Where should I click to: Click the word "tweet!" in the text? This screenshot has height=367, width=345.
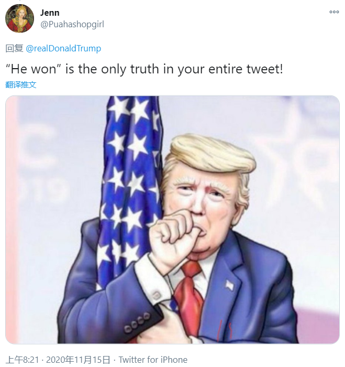point(264,69)
